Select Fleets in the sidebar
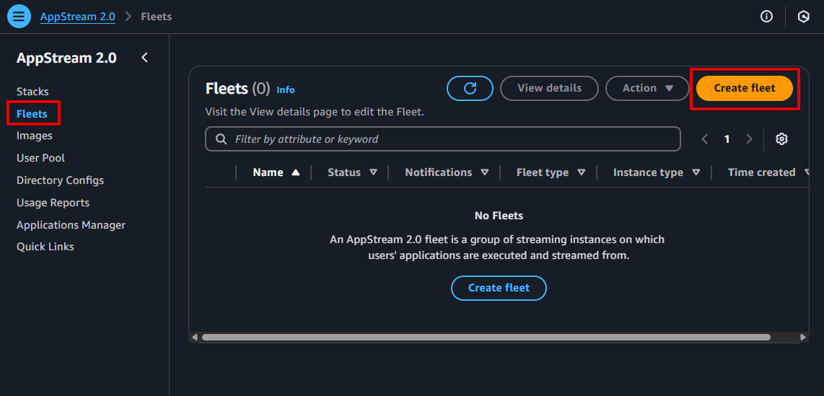This screenshot has width=824, height=396. [32, 113]
